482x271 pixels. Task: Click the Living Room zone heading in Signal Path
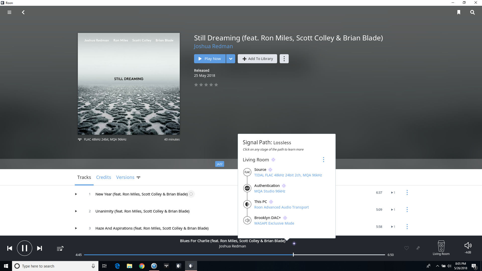pyautogui.click(x=256, y=160)
